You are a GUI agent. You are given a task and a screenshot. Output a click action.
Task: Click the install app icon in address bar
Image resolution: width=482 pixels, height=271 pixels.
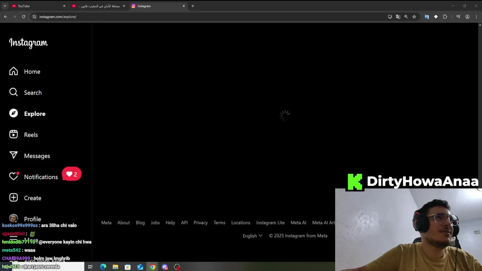tap(390, 17)
